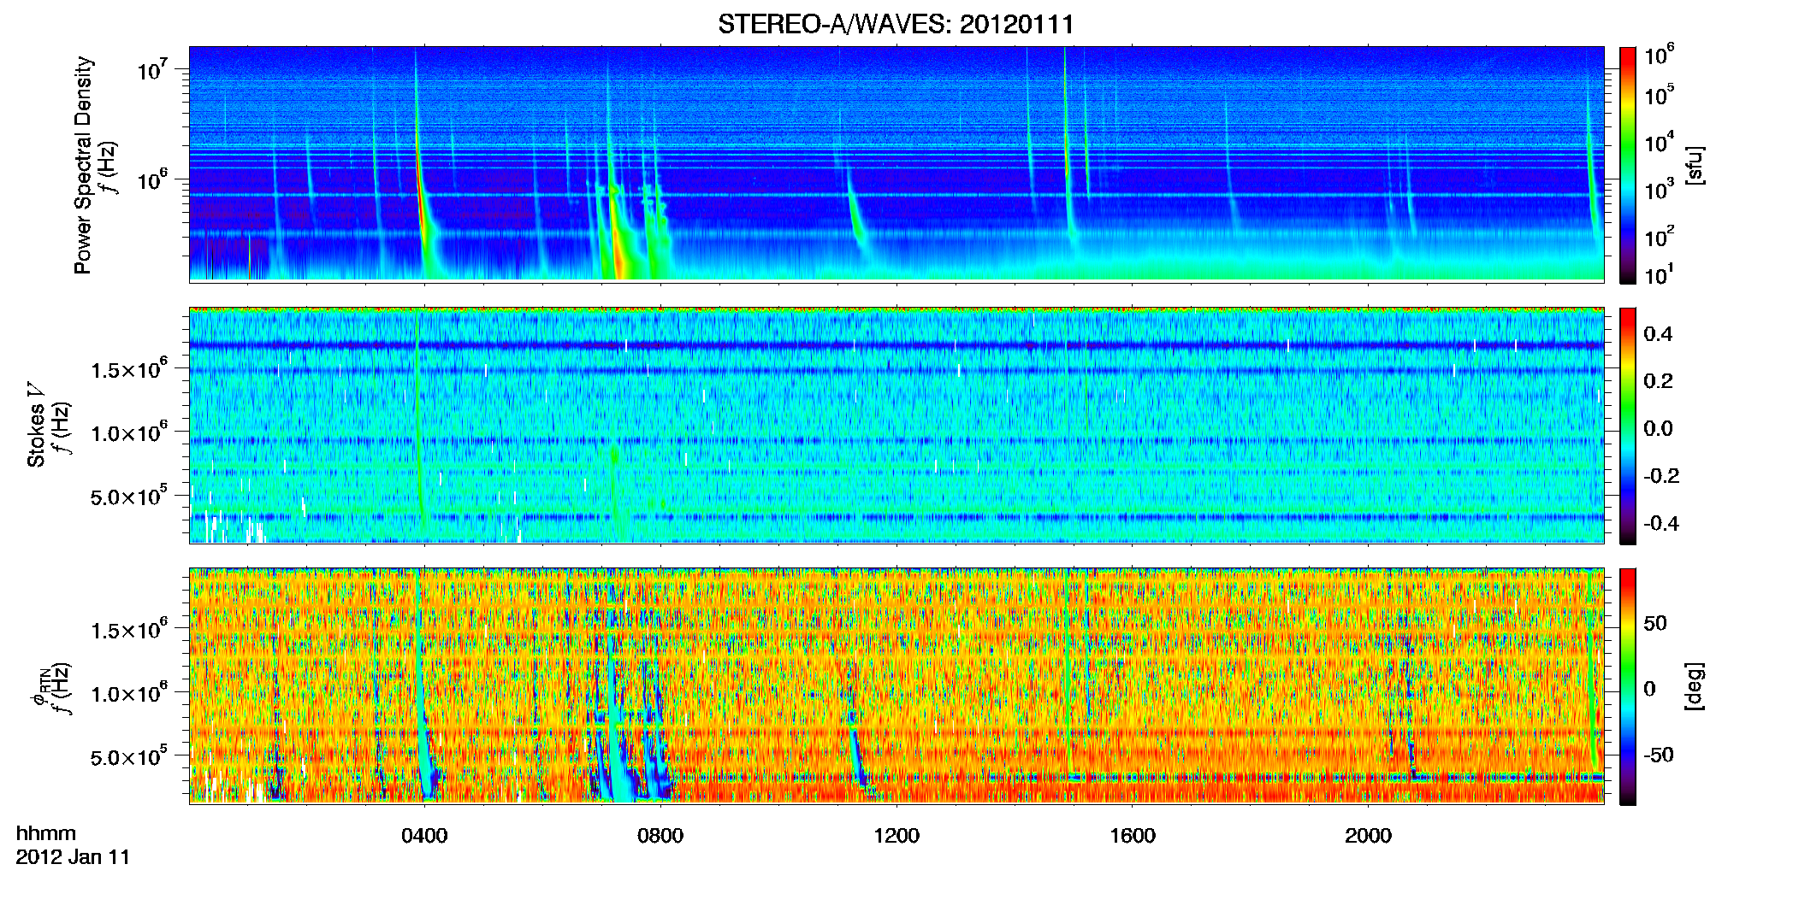Click the Power Spectral Density axis label
The height and width of the screenshot is (923, 1793).
pyautogui.click(x=83, y=165)
